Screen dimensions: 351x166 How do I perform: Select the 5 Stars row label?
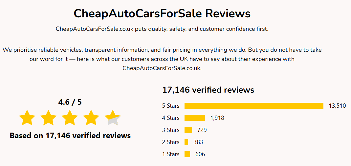171,106
